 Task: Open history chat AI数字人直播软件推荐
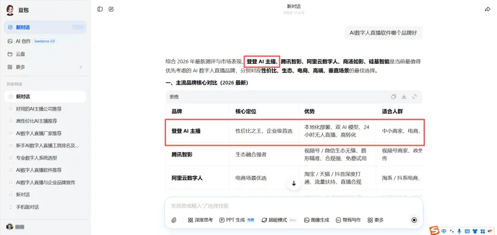[45, 170]
